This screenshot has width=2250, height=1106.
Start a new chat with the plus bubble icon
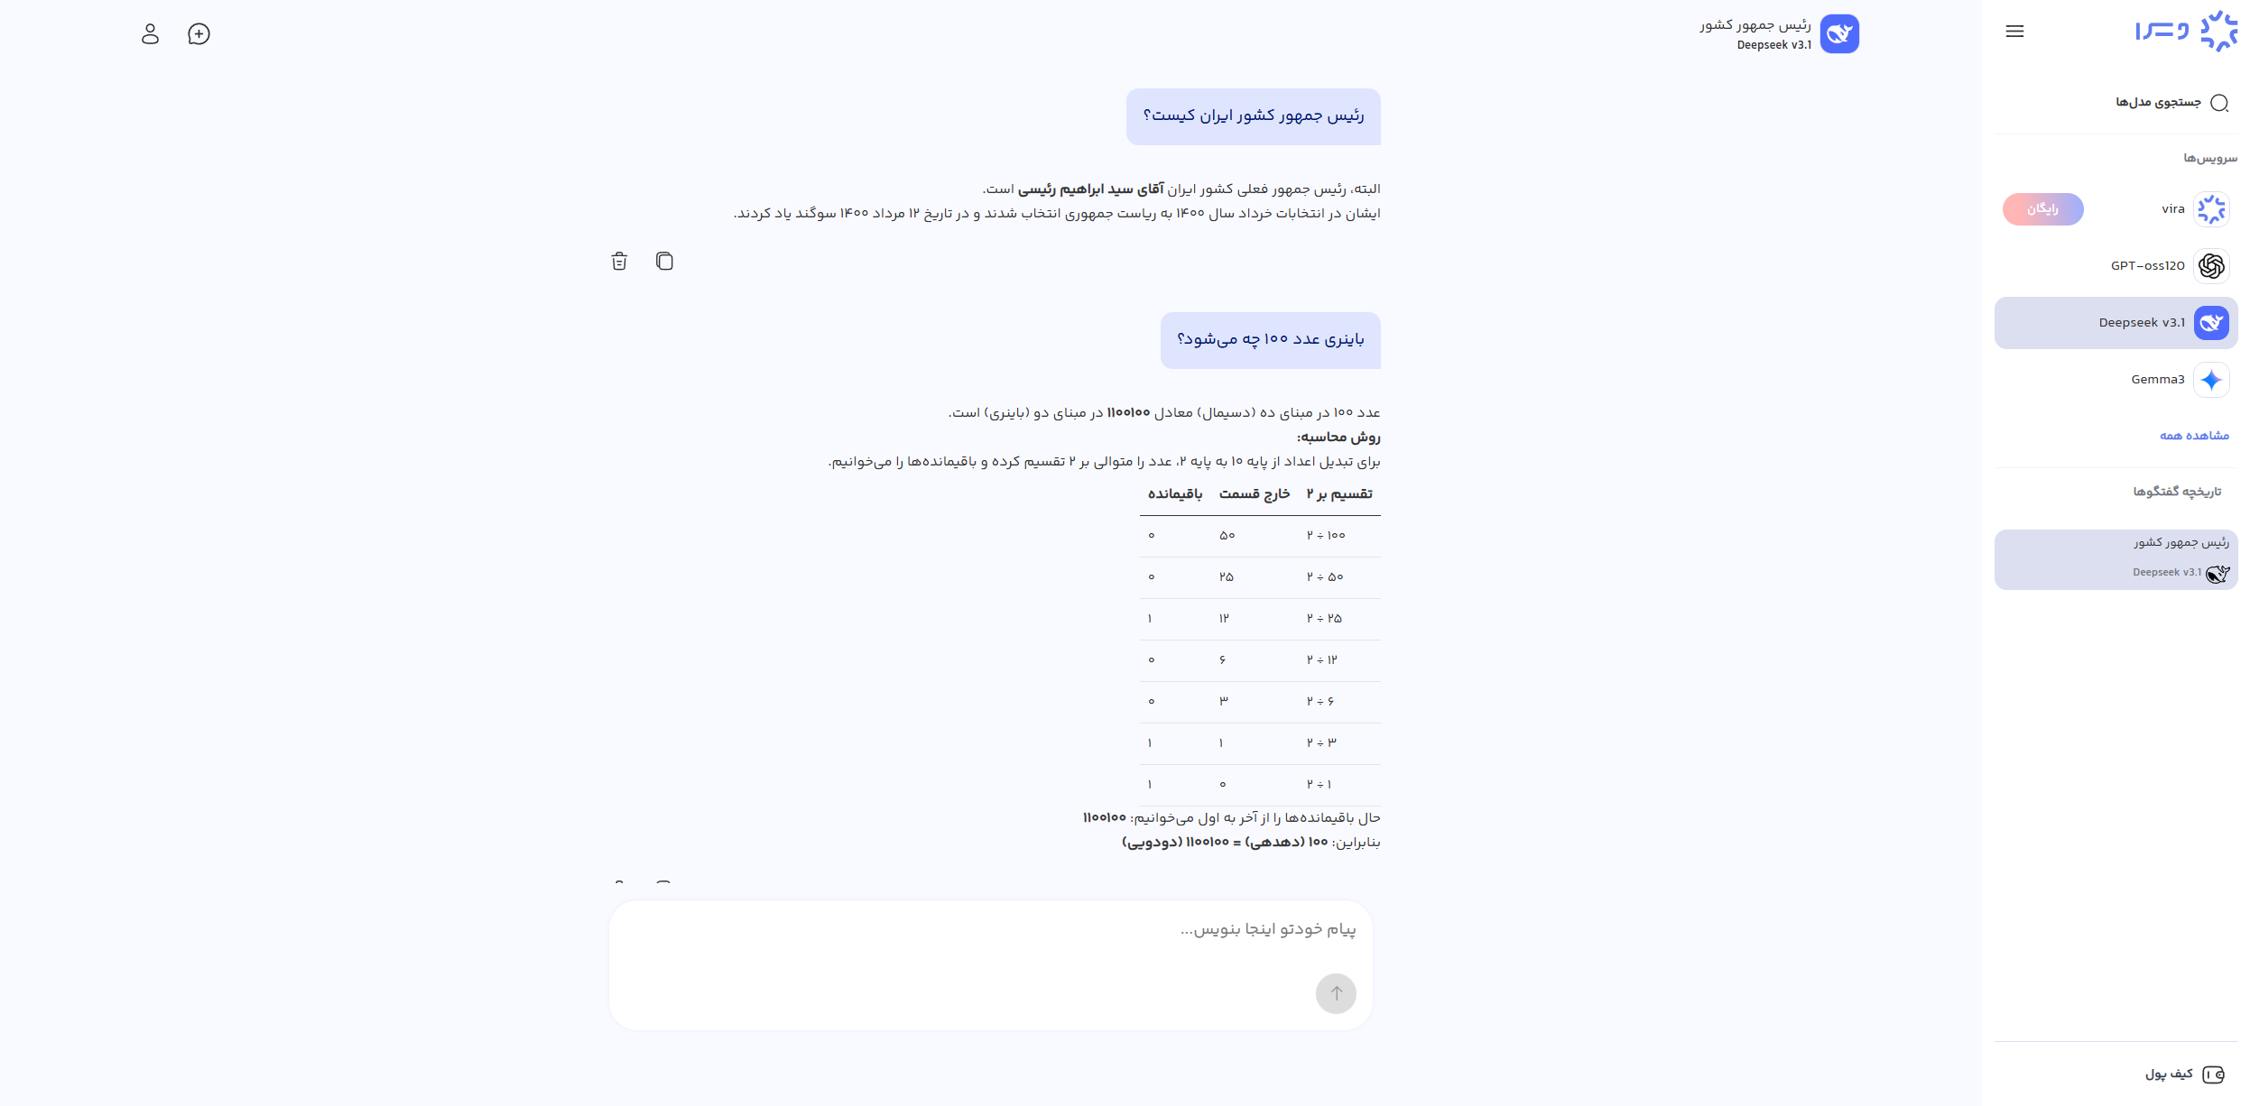coord(199,34)
